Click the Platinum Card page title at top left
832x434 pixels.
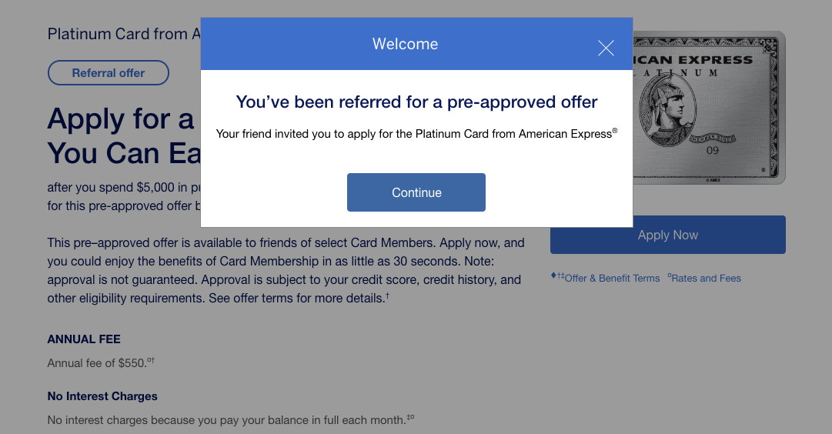124,34
